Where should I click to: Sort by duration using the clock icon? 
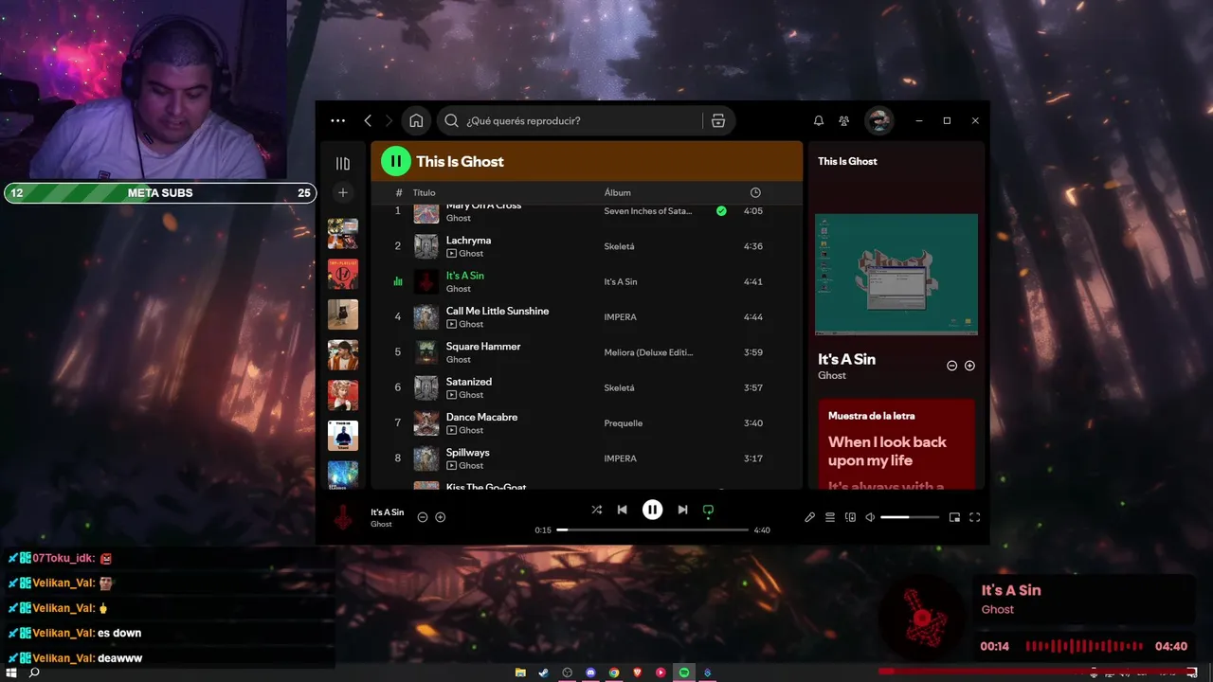tap(755, 192)
